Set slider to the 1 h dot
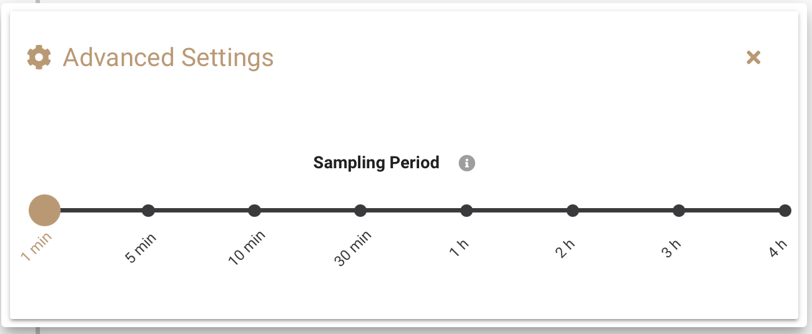 coord(467,211)
